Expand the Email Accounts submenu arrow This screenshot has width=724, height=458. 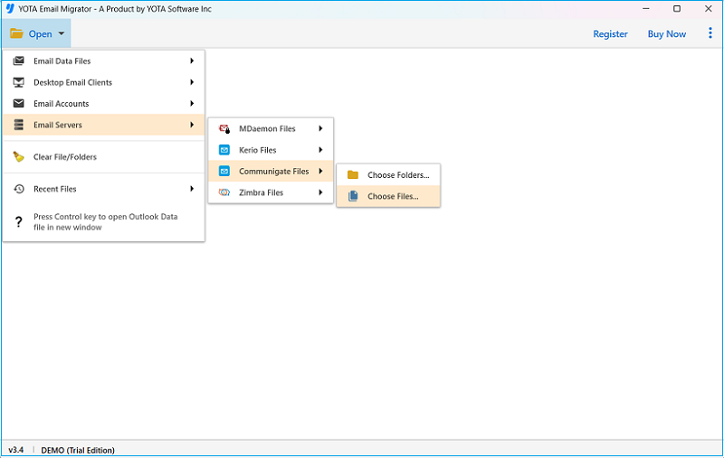click(x=192, y=104)
